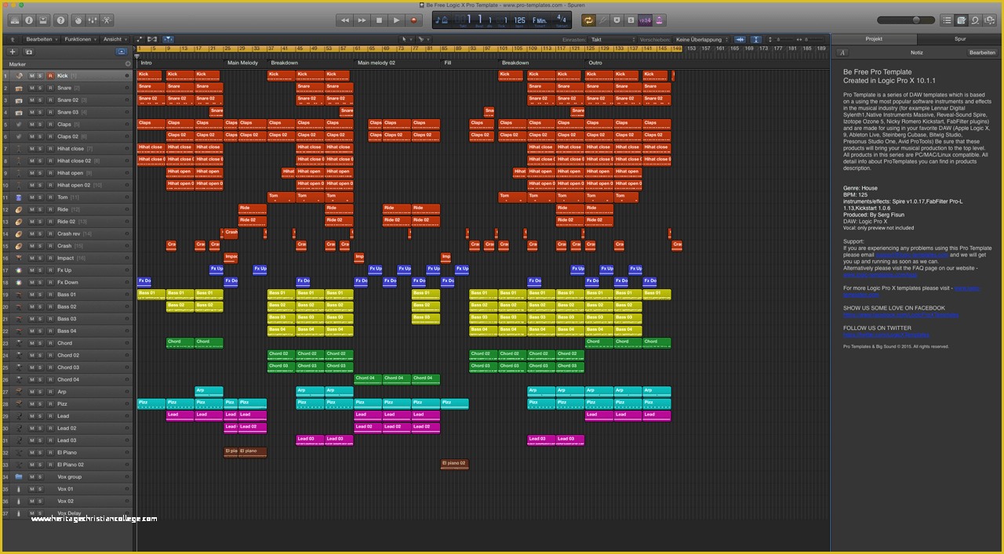Toggle the global tracks button

coord(122,52)
